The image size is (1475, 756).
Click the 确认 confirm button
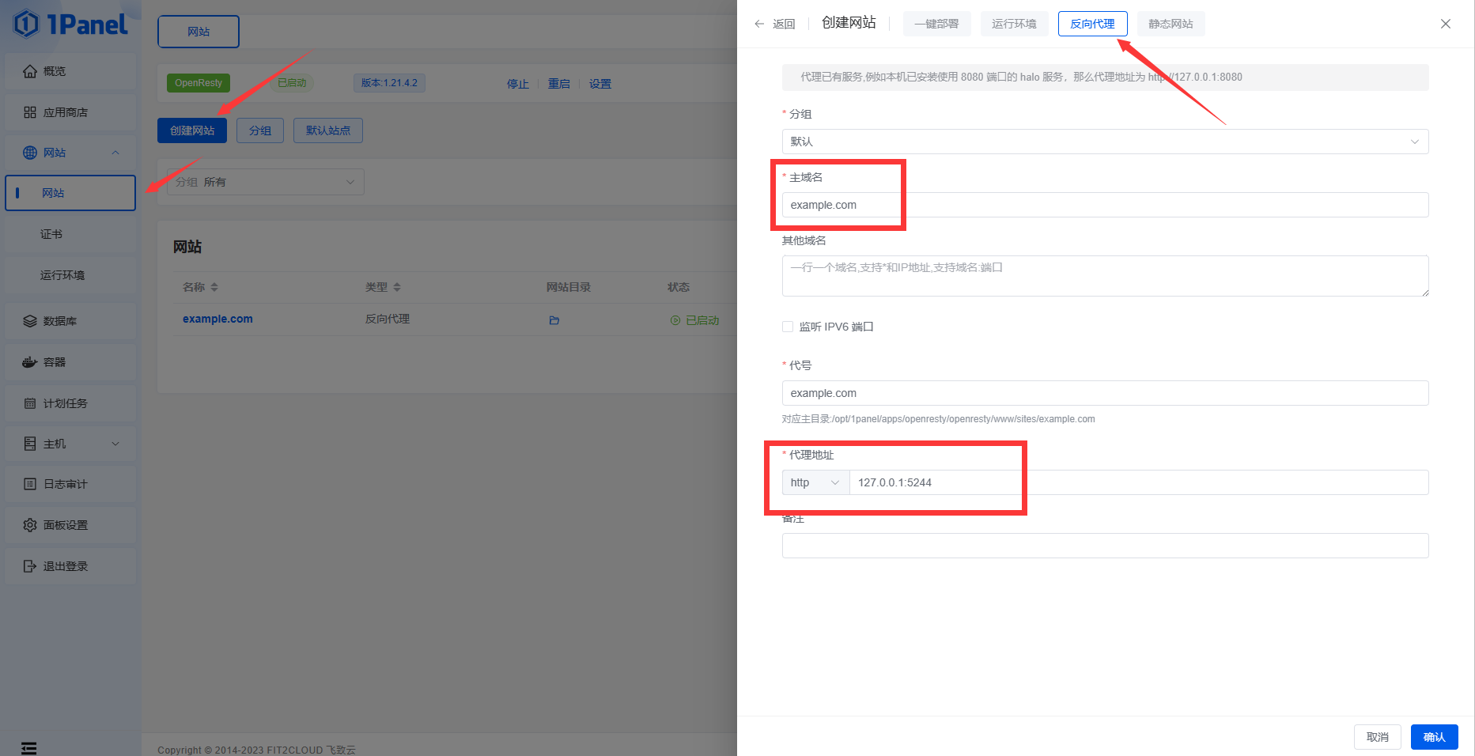1434,737
